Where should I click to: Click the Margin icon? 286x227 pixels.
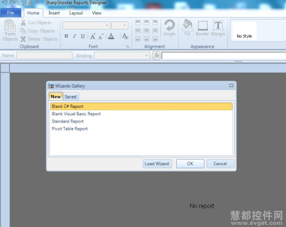218,25
